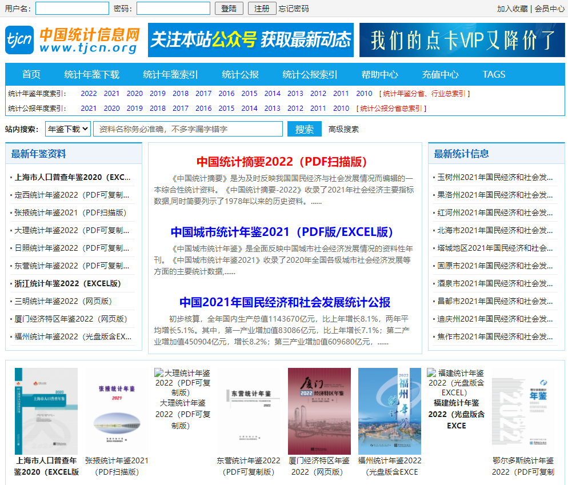Click the 用户名 input field
Viewport: 568px width, 485px height.
(x=72, y=9)
